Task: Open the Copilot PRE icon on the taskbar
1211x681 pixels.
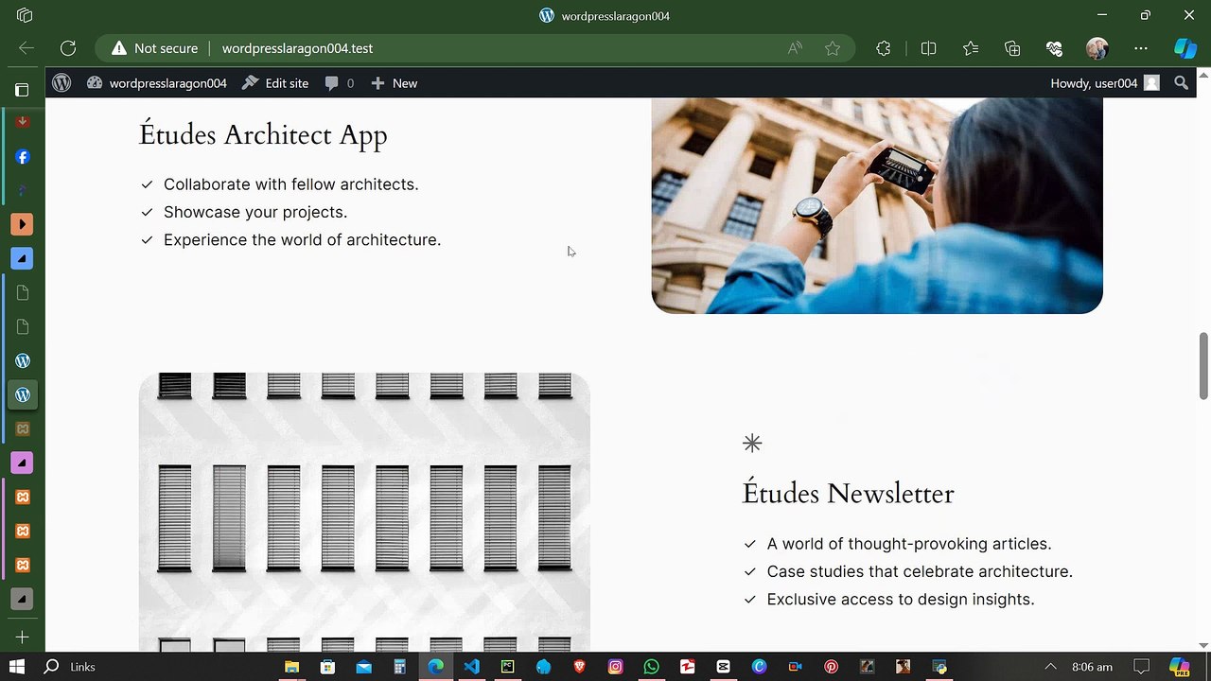Action: pos(1179,667)
